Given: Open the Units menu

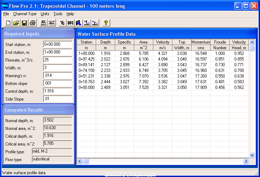Looking at the screenshot, I should pos(45,14).
